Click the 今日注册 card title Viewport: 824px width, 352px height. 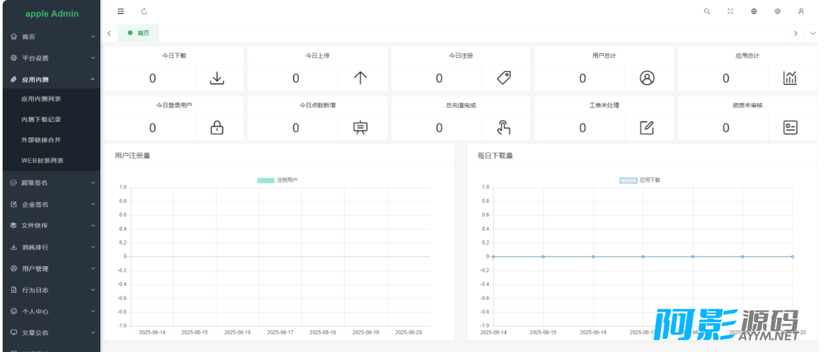[460, 55]
